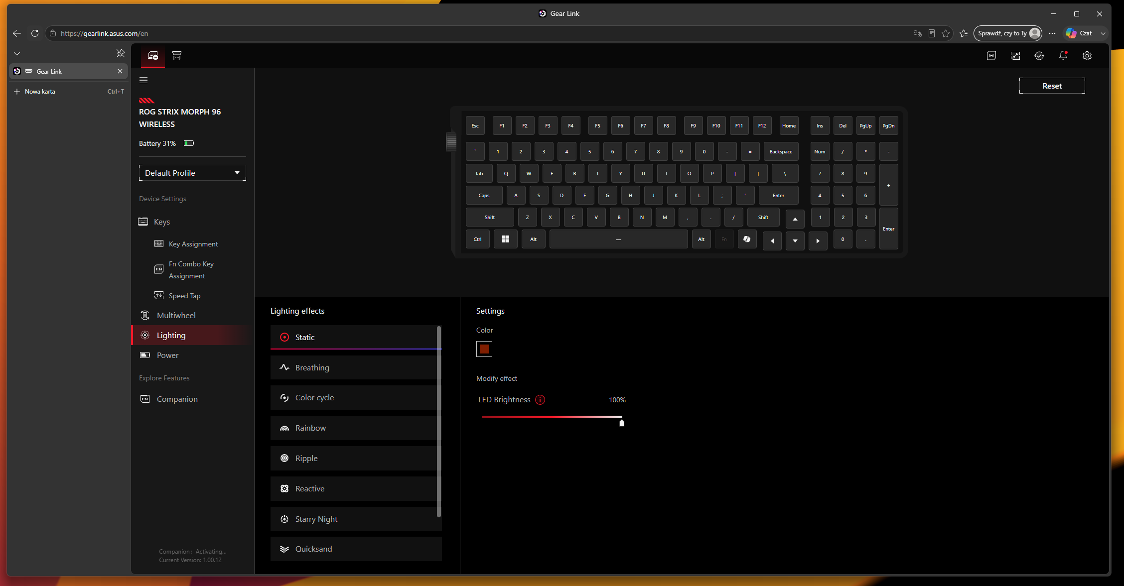Open the Color swatch picker
Viewport: 1124px width, 586px height.
point(484,349)
